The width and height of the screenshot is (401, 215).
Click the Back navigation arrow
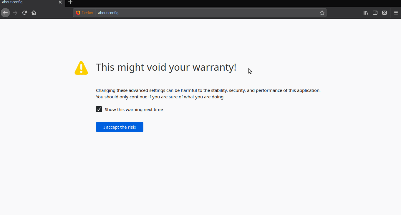click(5, 13)
